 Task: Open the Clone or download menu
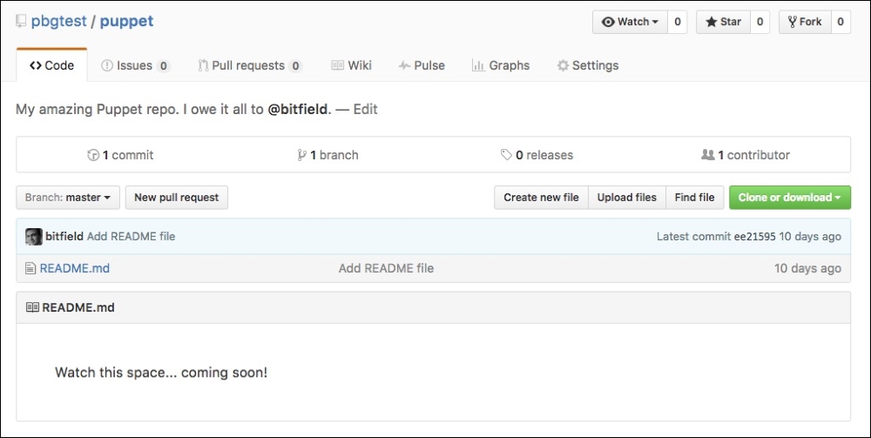(x=789, y=198)
